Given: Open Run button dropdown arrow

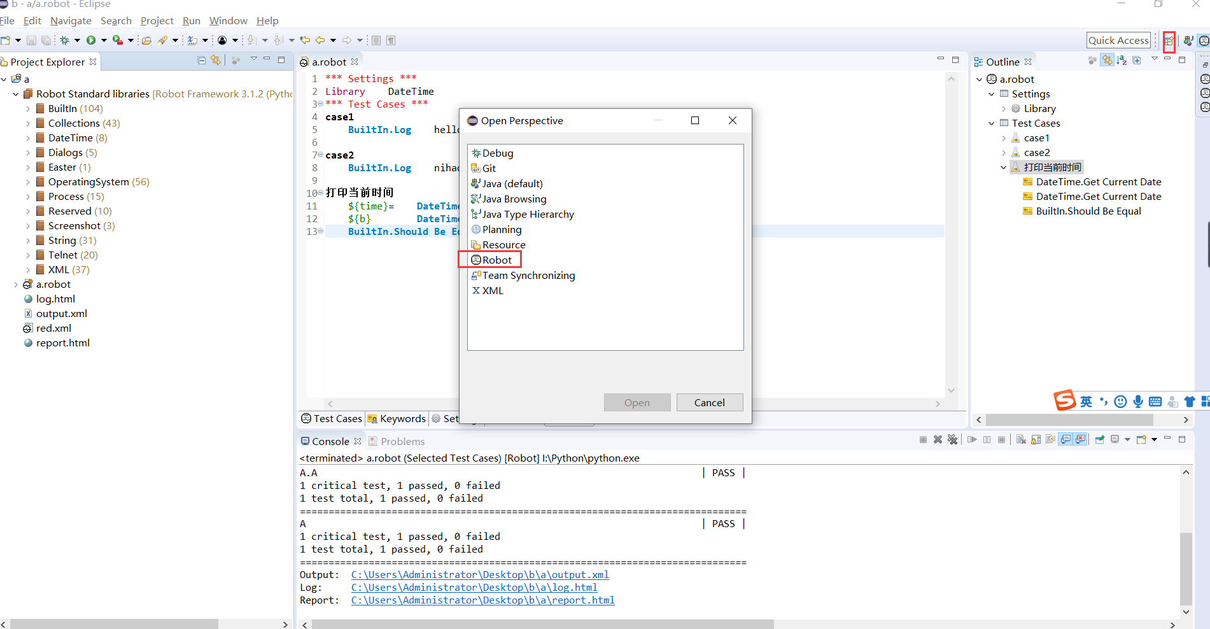Looking at the screenshot, I should (x=104, y=40).
